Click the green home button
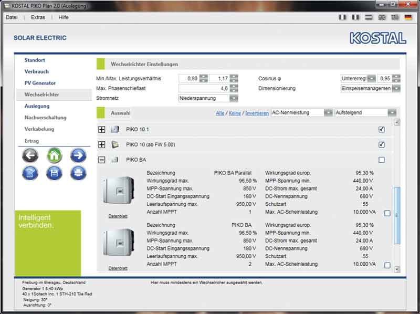 pos(55,156)
